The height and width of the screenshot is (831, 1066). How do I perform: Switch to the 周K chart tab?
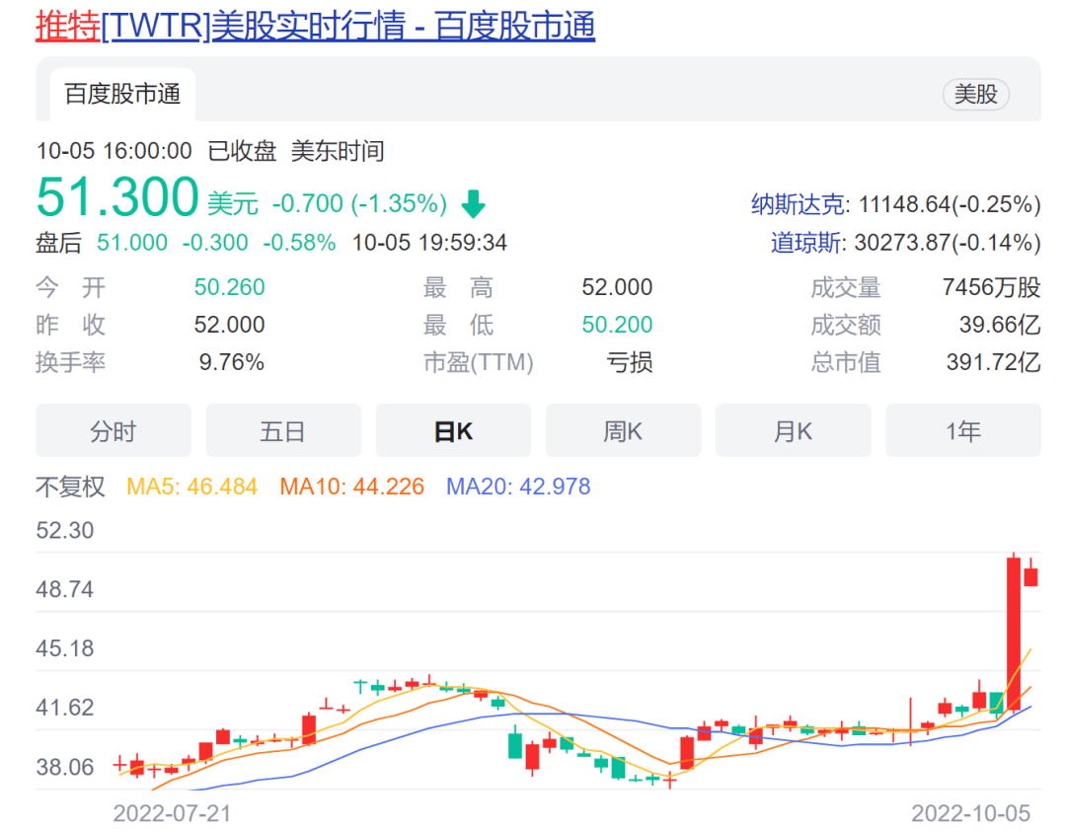(x=624, y=430)
